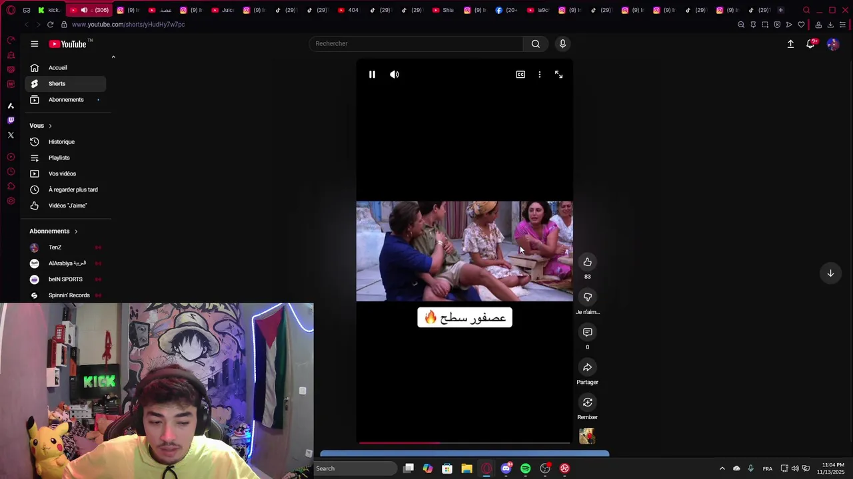Open Abonnements in the sidebar
The image size is (853, 479).
click(x=65, y=100)
